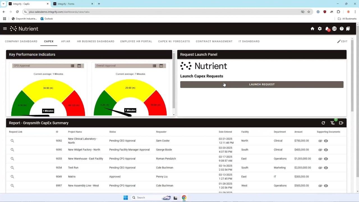Open calendar icon for Overall Approval gauge
359x202 pixels.
pyautogui.click(x=161, y=66)
